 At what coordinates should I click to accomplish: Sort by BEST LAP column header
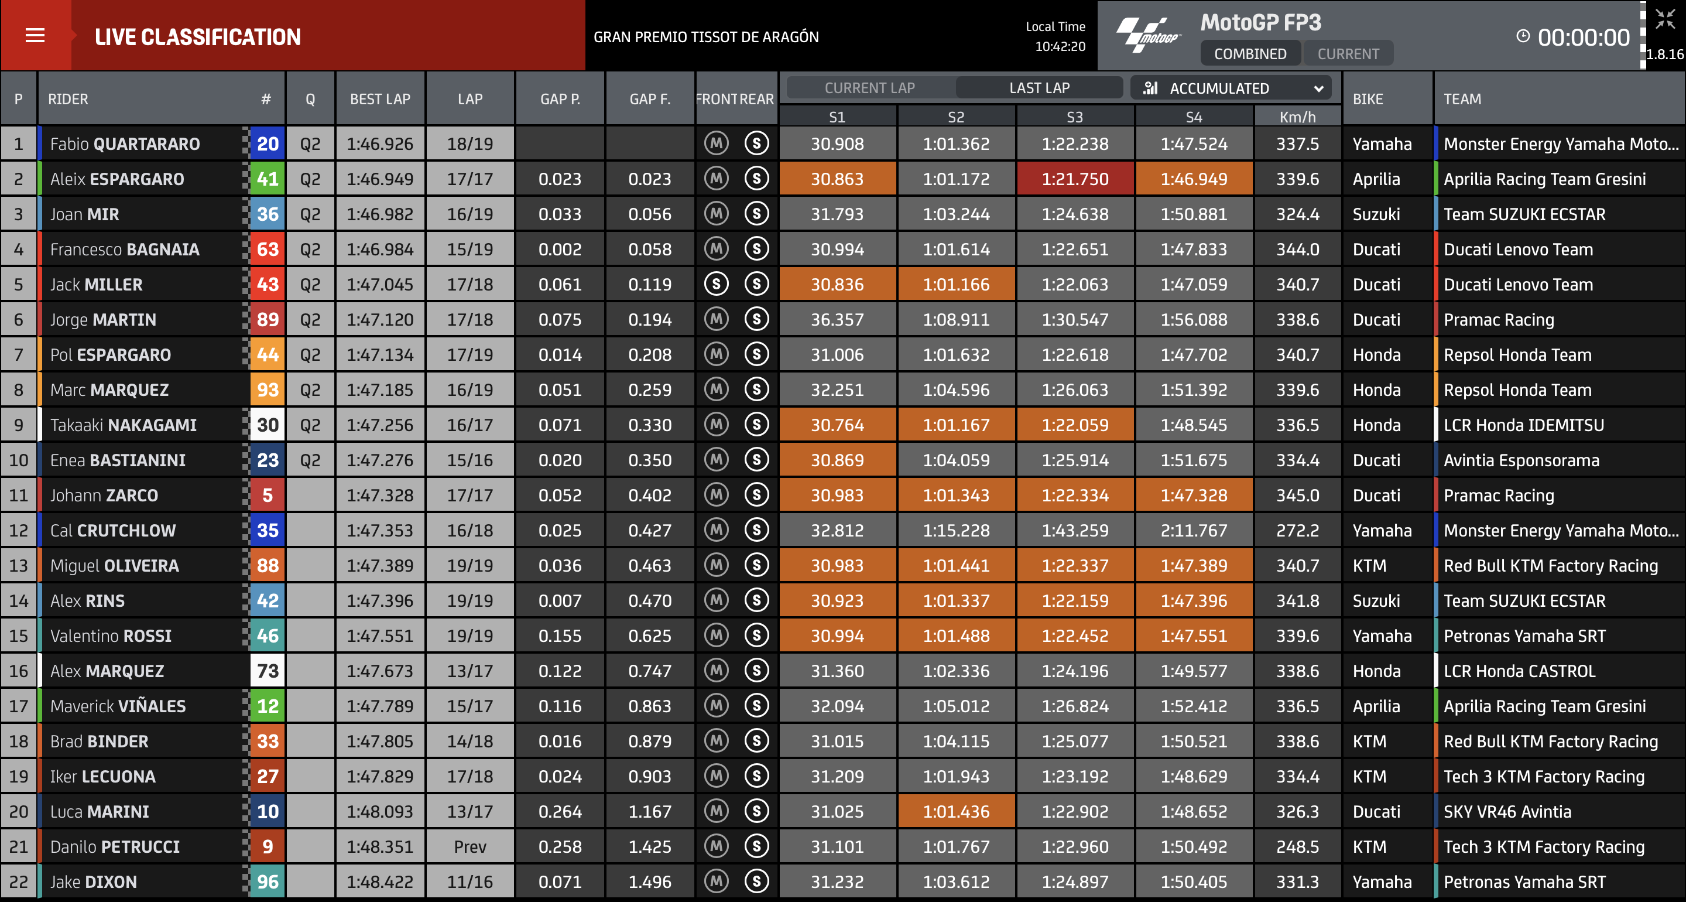pyautogui.click(x=379, y=99)
